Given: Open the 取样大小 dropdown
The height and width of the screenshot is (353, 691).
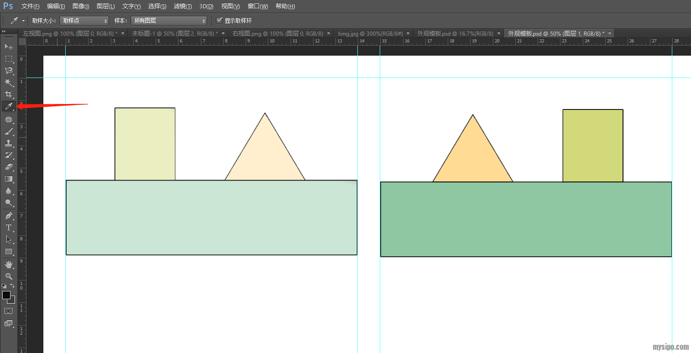Looking at the screenshot, I should [84, 21].
